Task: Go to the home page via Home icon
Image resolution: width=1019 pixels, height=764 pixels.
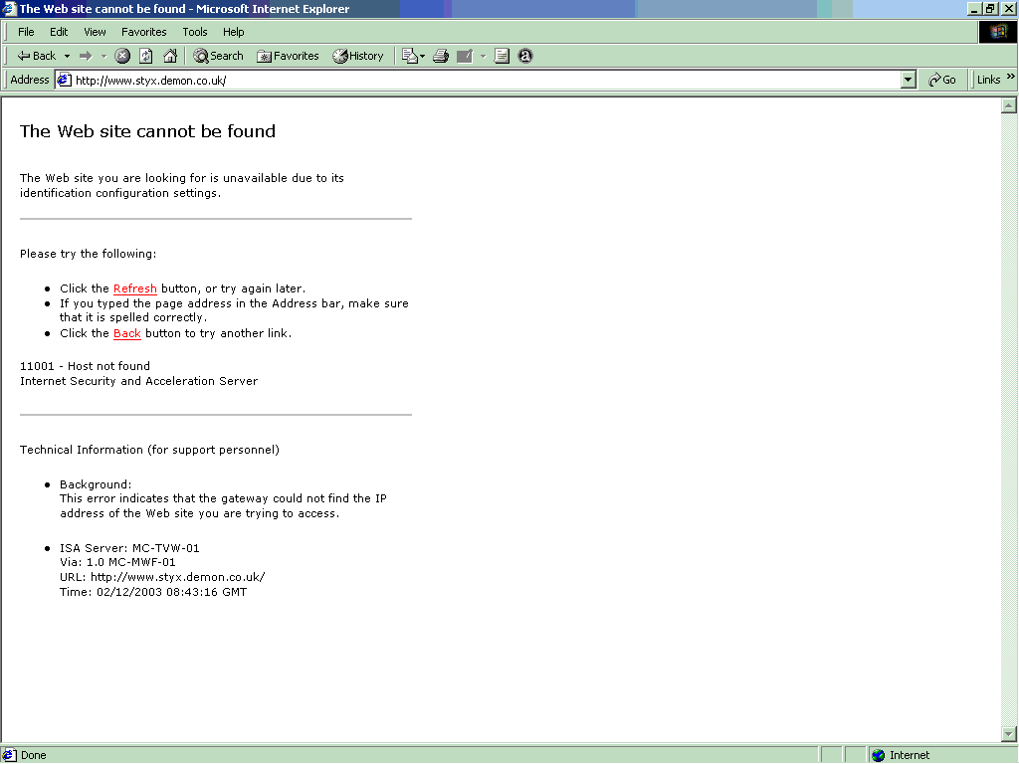Action: click(170, 56)
